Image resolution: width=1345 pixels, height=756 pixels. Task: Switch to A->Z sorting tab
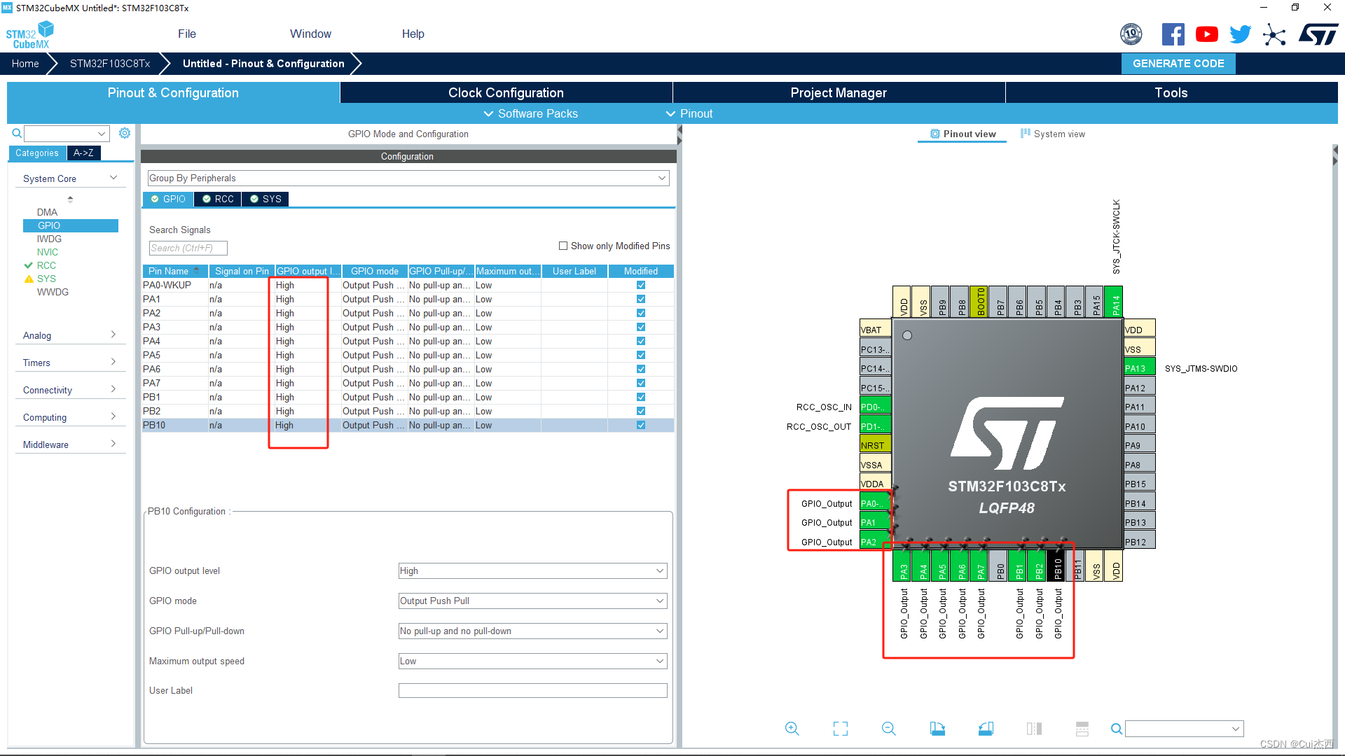point(83,153)
